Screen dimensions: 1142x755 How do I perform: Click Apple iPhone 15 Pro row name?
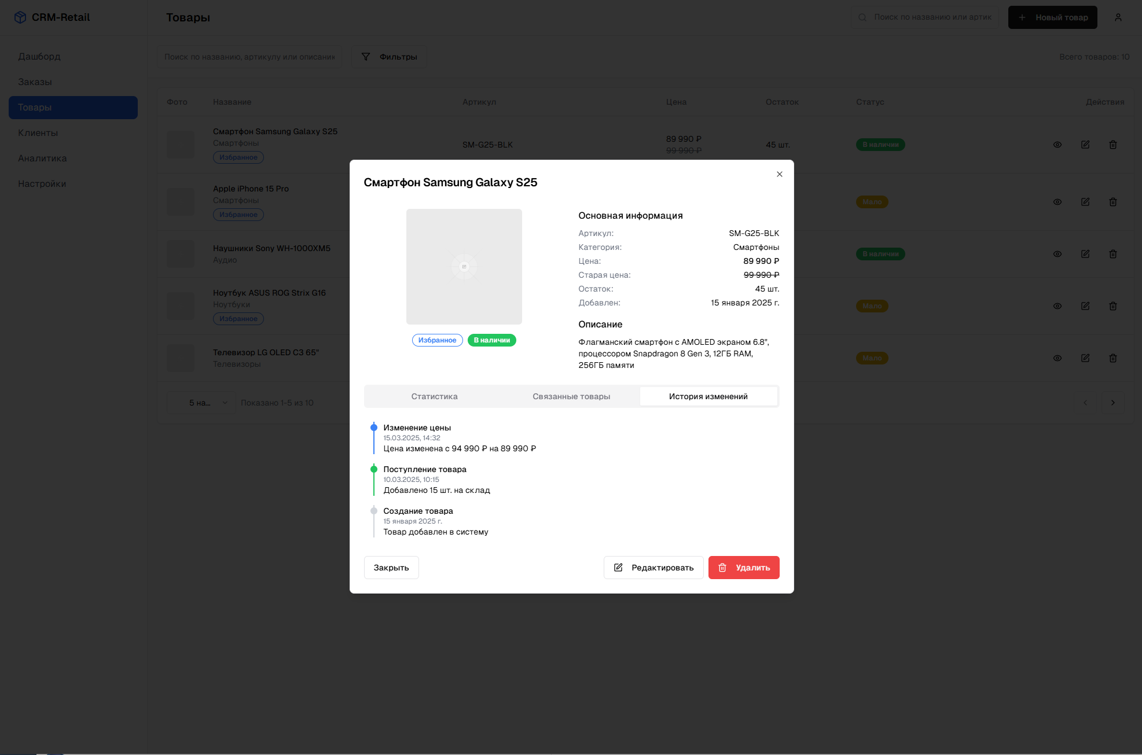(251, 189)
